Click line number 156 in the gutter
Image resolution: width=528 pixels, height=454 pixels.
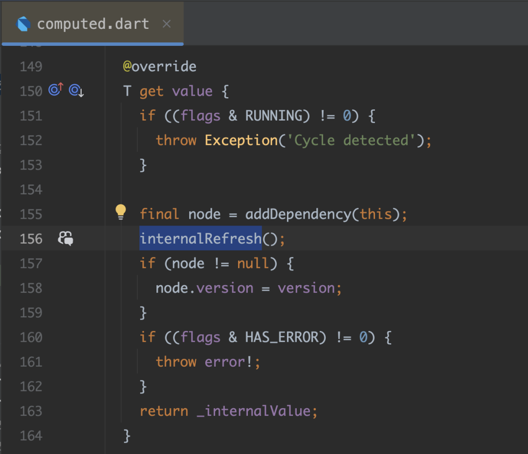coord(31,239)
